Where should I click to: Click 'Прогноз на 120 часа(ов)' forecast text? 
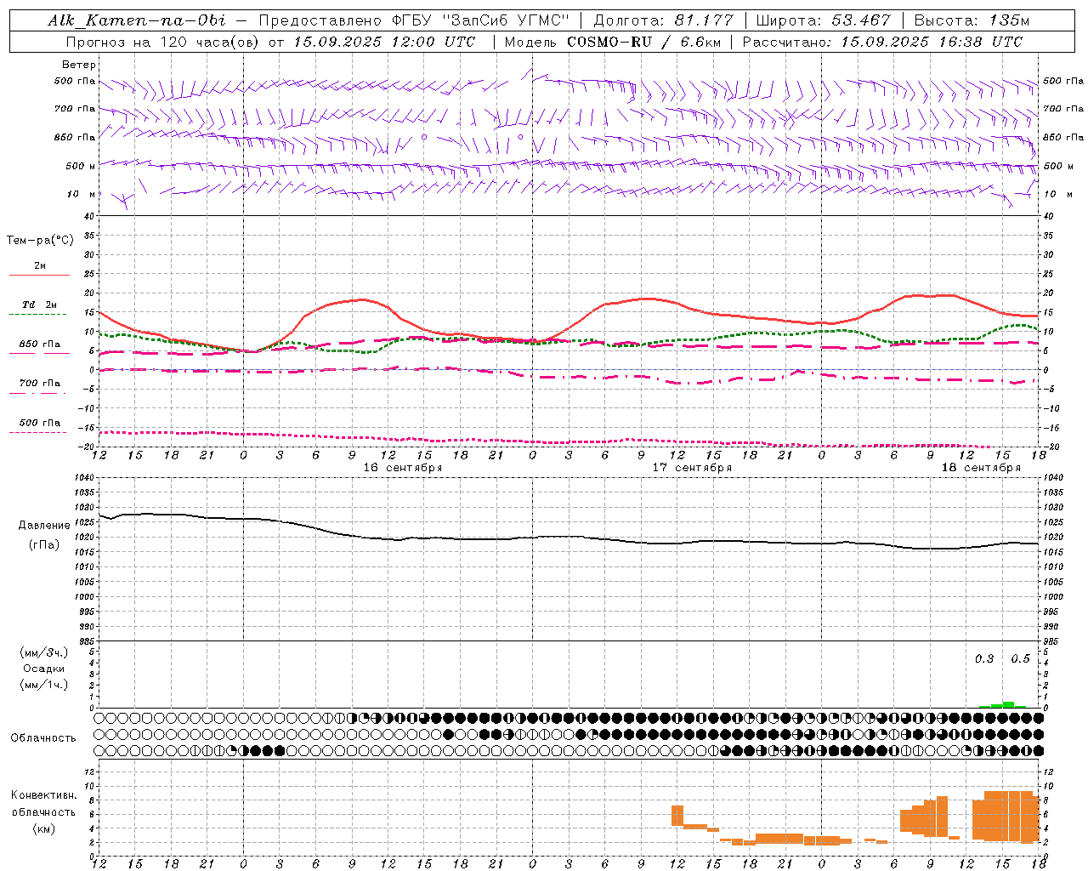click(x=161, y=41)
